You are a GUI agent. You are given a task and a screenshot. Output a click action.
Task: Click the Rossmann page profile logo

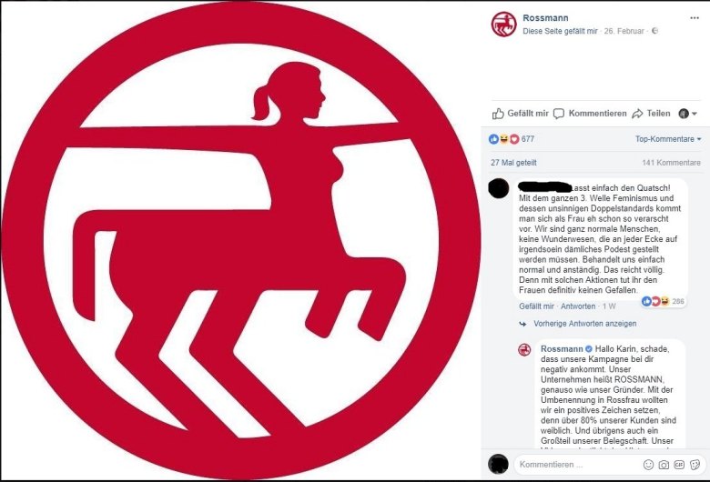(503, 24)
